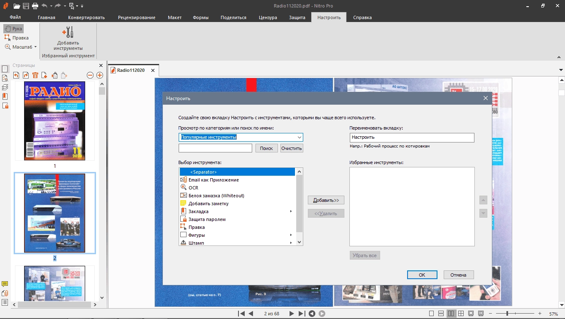This screenshot has height=319, width=565.
Task: Expand the Штамп submenu arrow
Action: point(291,243)
